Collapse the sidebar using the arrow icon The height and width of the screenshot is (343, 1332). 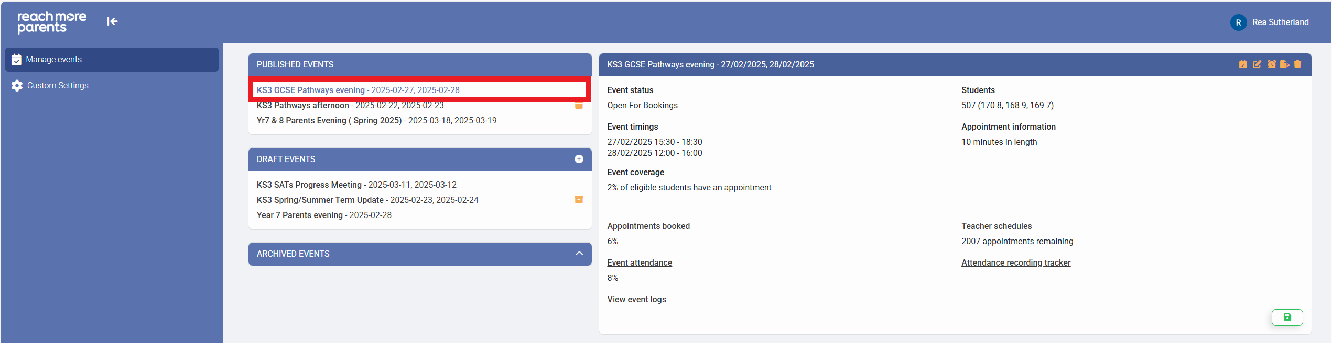pyautogui.click(x=112, y=21)
